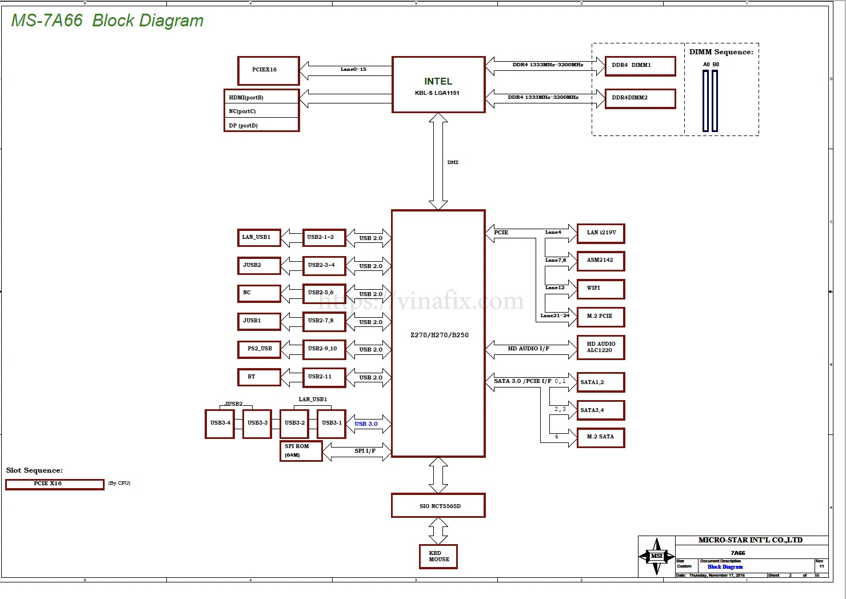Select the DP (portD) entry
This screenshot has height=599, width=846.
[x=261, y=125]
